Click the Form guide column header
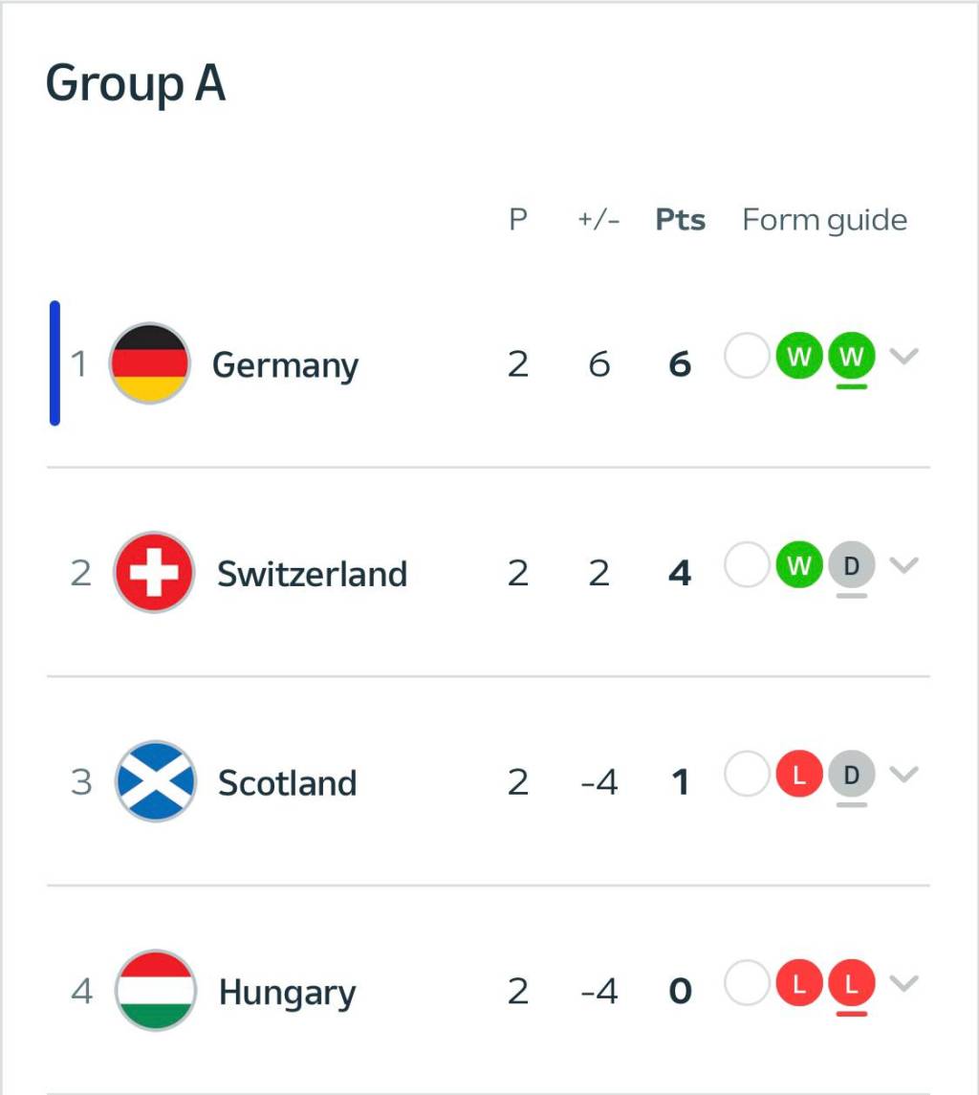 [x=824, y=221]
